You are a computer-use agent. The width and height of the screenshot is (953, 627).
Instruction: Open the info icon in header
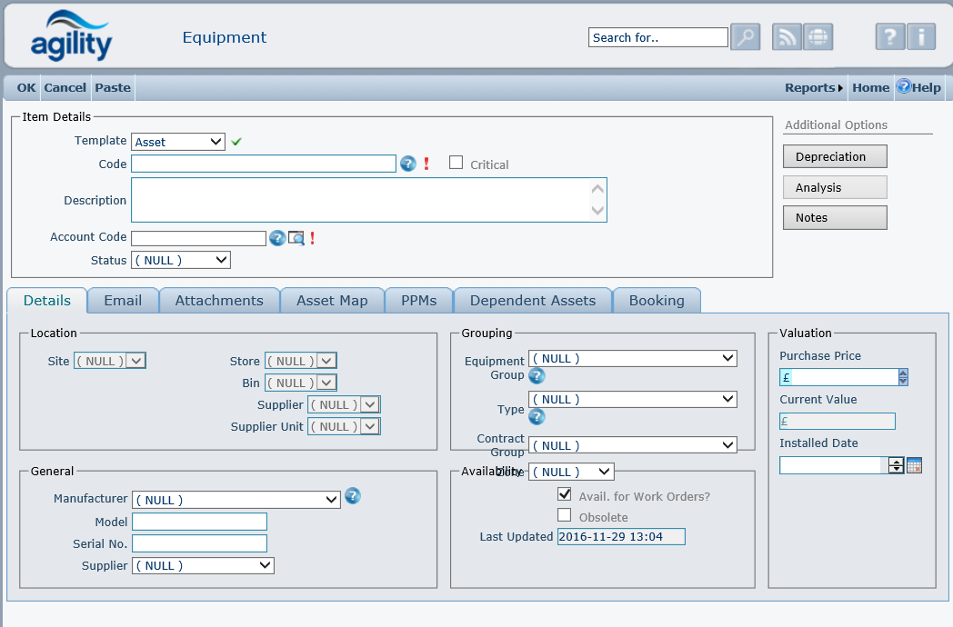(x=920, y=37)
